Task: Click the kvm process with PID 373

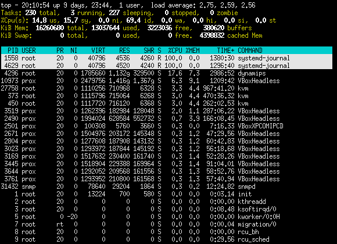Action: tap(243, 96)
